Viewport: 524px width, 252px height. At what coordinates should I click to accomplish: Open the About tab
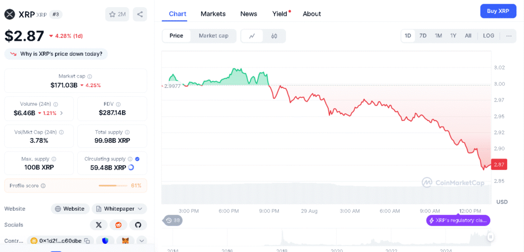click(312, 14)
